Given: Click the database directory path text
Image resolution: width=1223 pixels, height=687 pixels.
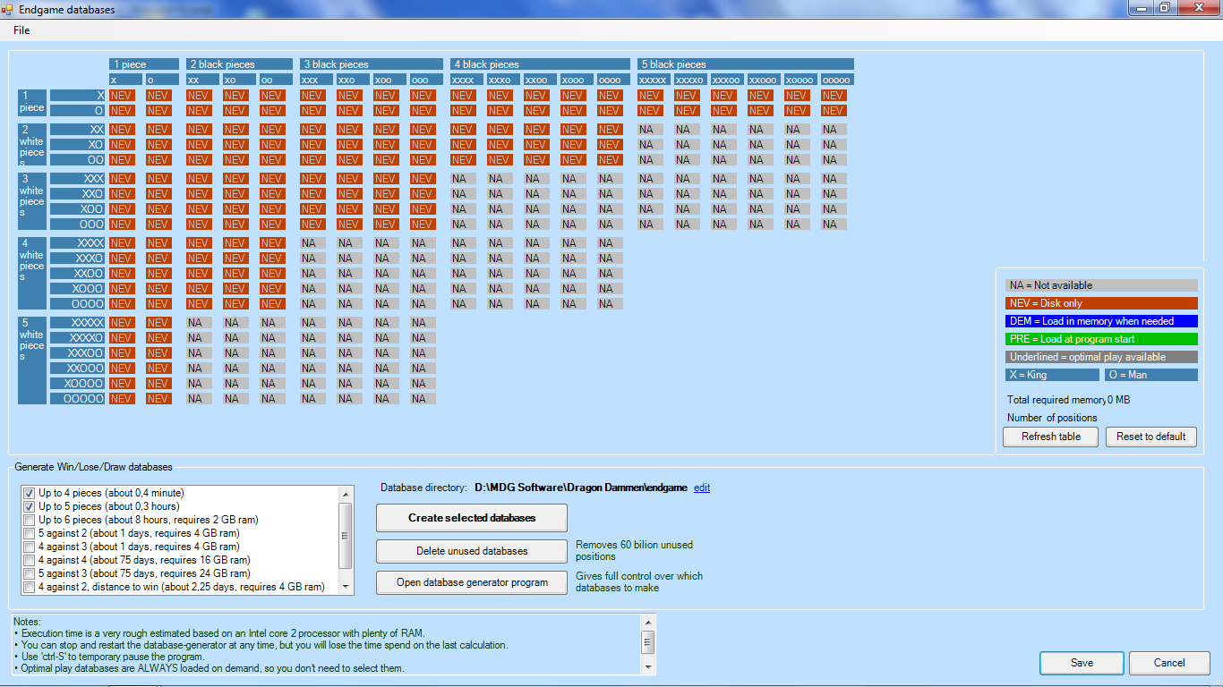Looking at the screenshot, I should coord(581,488).
